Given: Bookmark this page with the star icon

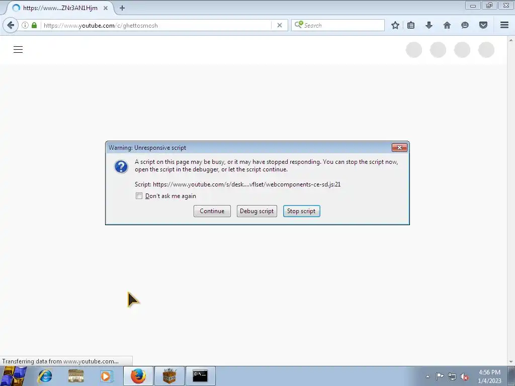Looking at the screenshot, I should click(x=395, y=25).
